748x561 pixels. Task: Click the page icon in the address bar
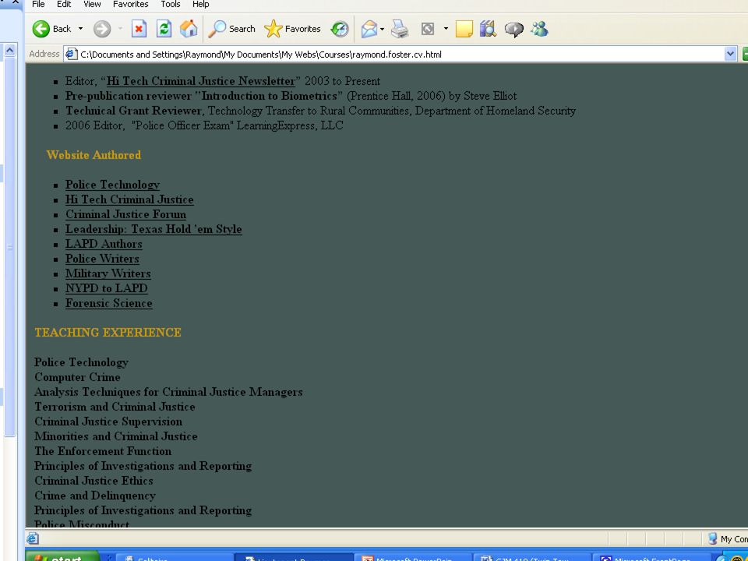point(71,54)
